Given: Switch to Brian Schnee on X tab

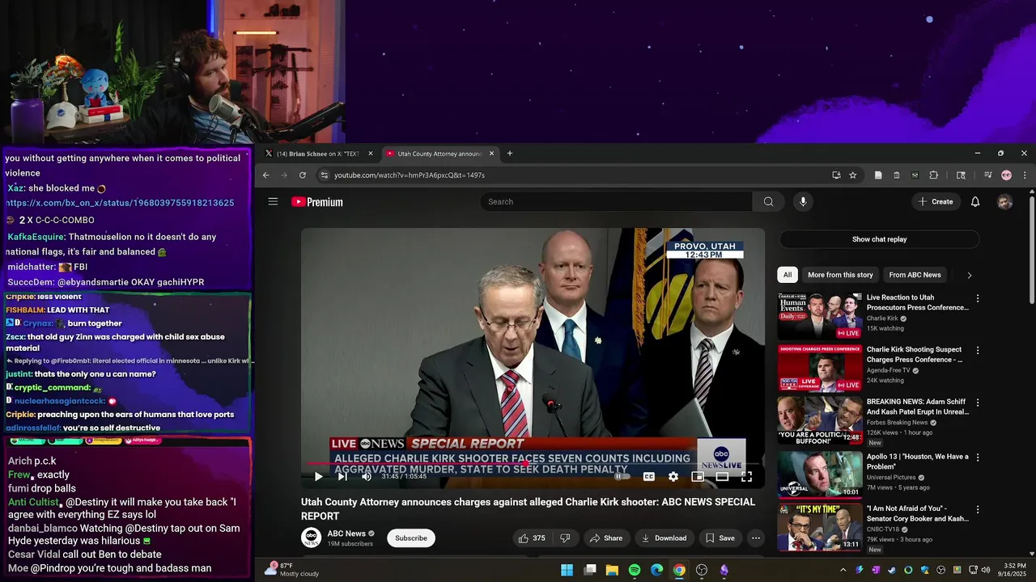Looking at the screenshot, I should coord(317,154).
